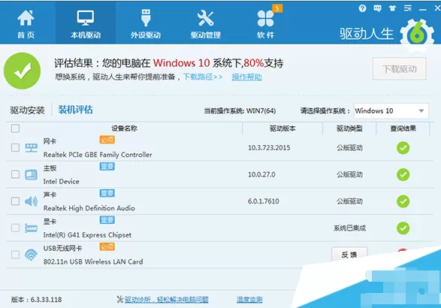
Task: Click the 必须 badge on USB无线网卡 row
Action: [x=107, y=247]
